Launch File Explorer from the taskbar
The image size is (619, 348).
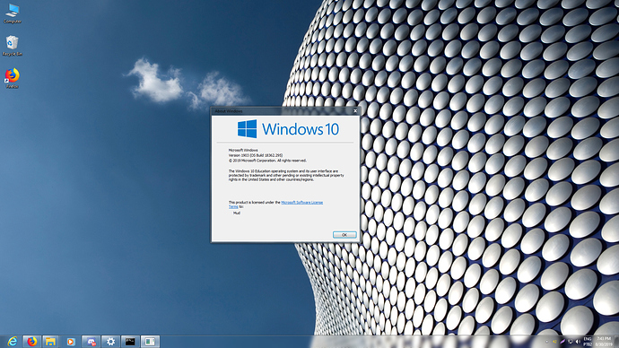point(50,342)
